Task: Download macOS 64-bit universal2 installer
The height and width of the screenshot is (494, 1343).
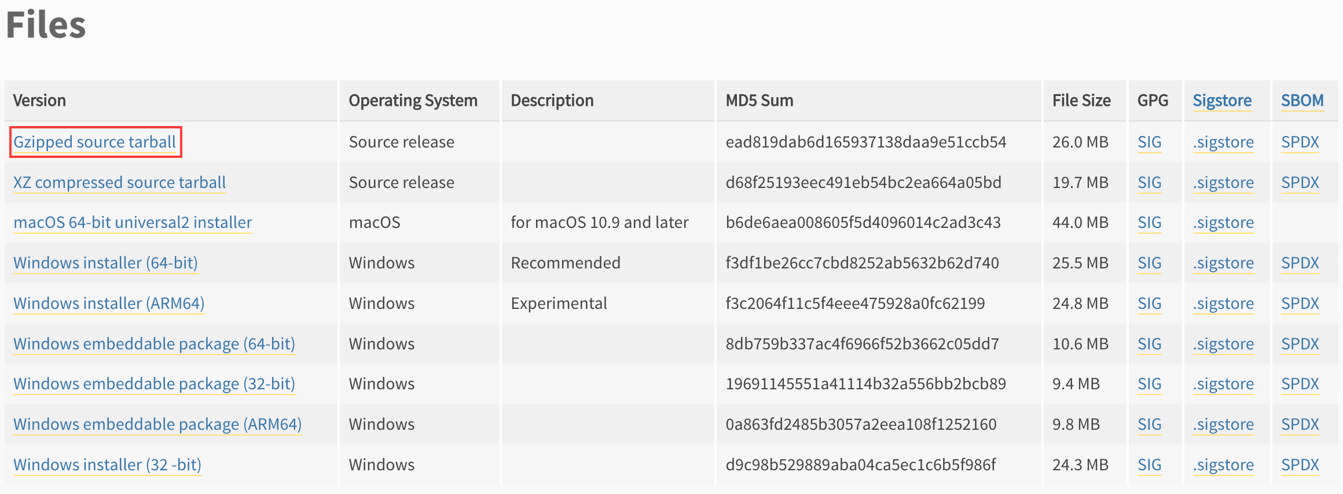Action: pyautogui.click(x=133, y=223)
